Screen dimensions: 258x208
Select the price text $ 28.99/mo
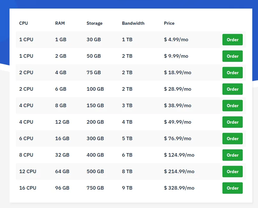[178, 89]
